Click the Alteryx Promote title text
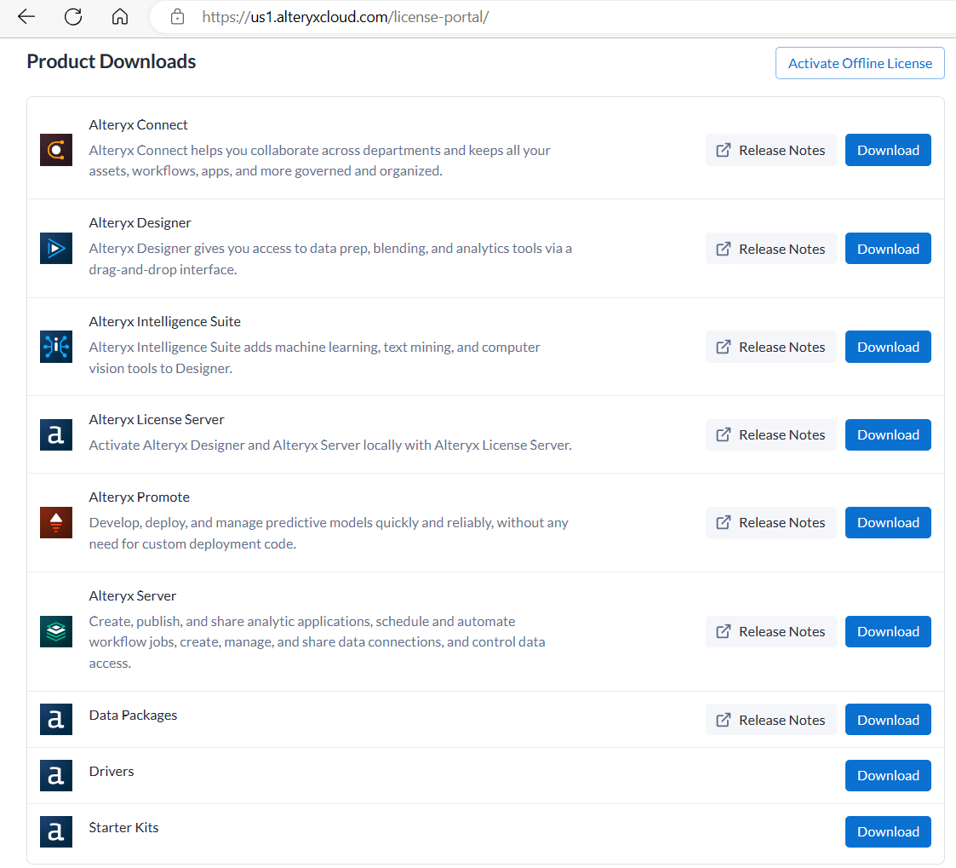 (139, 497)
